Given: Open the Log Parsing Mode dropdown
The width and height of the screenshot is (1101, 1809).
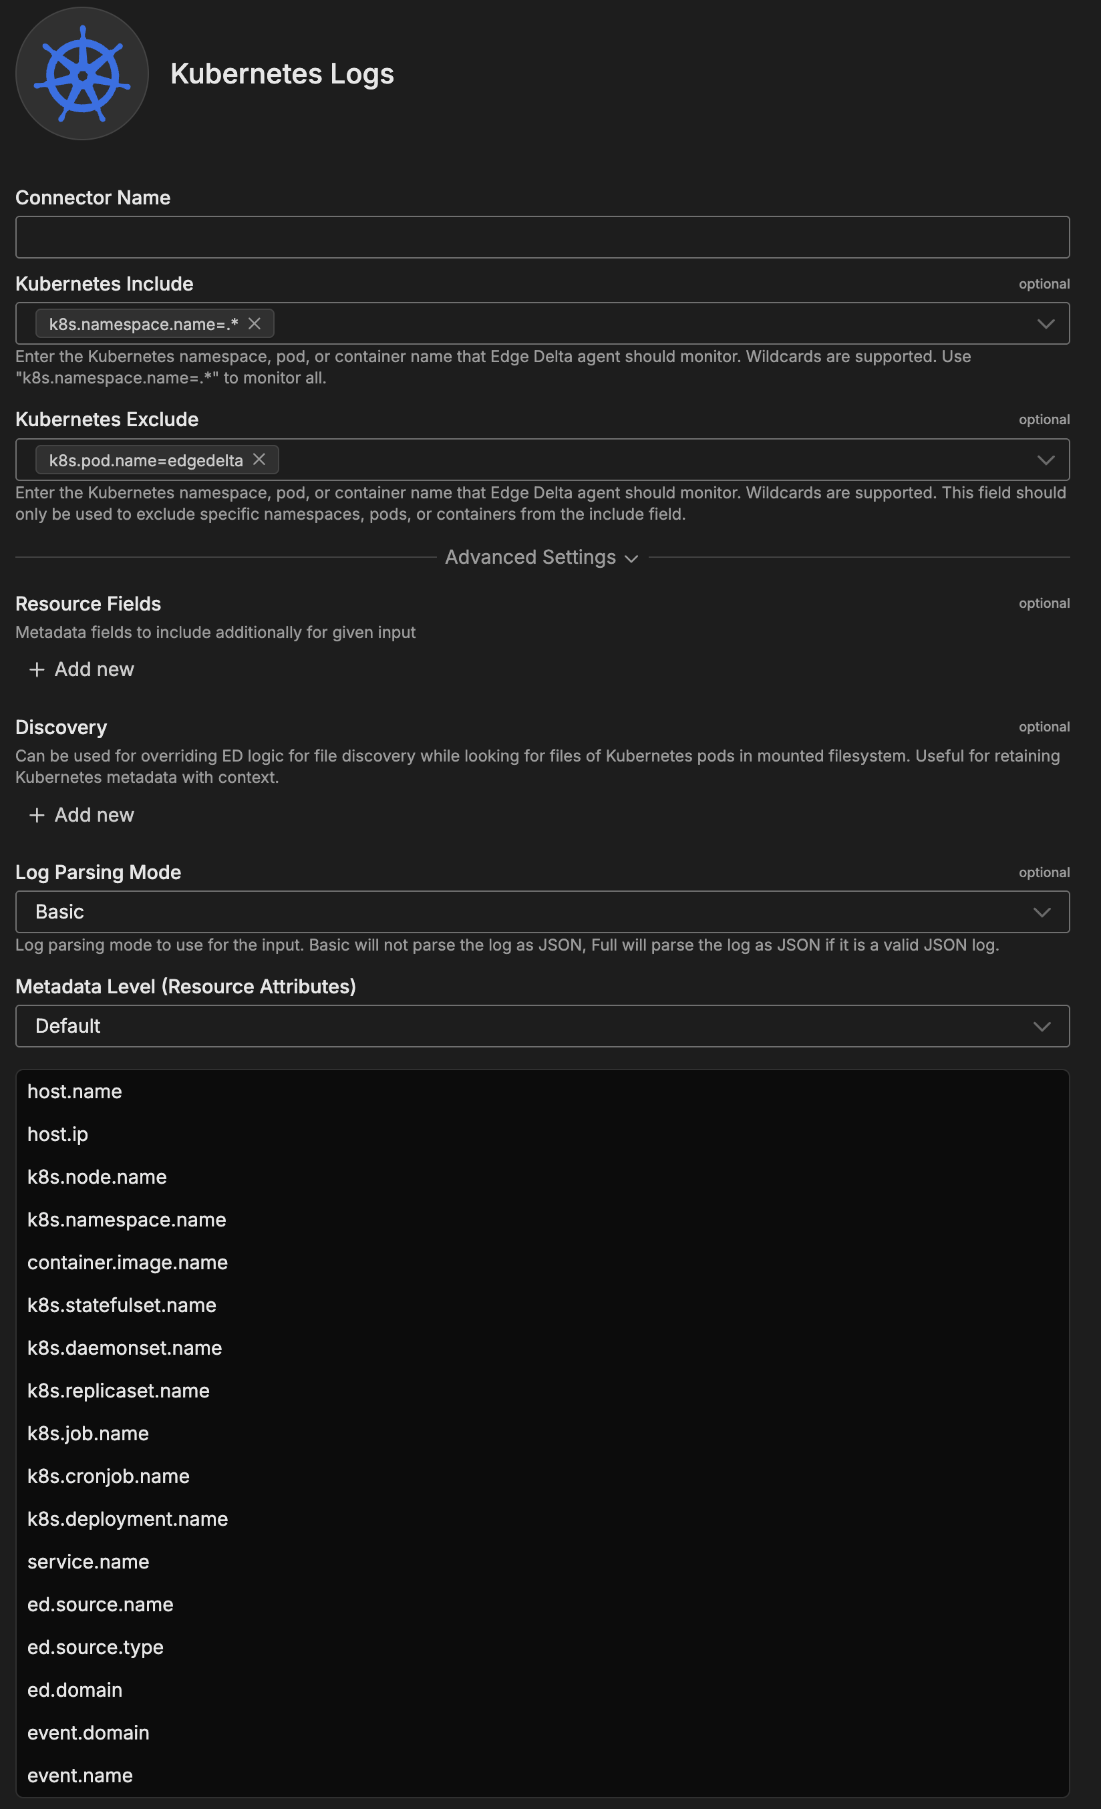Looking at the screenshot, I should (x=542, y=912).
